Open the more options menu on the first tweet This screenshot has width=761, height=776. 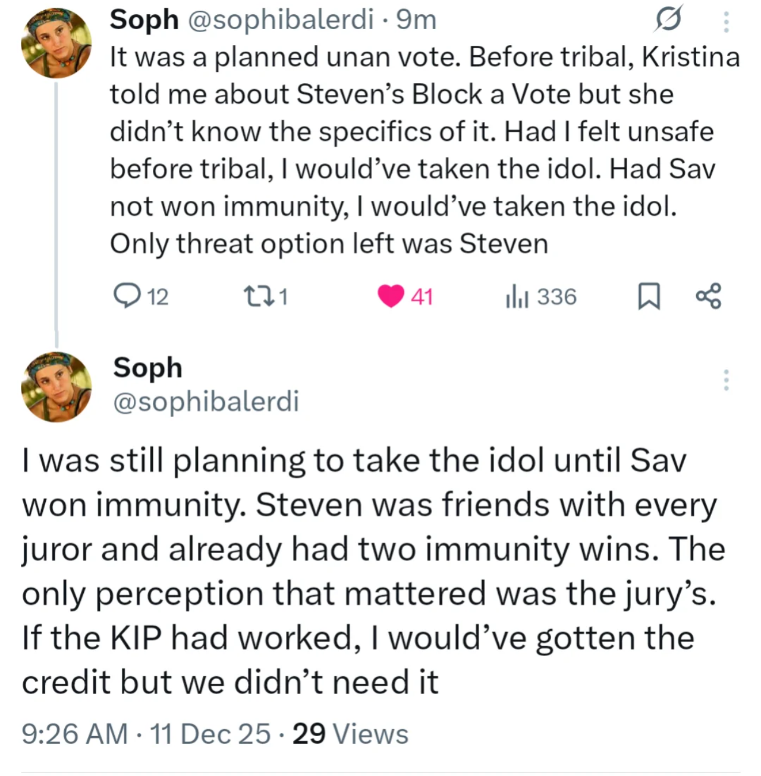[725, 21]
